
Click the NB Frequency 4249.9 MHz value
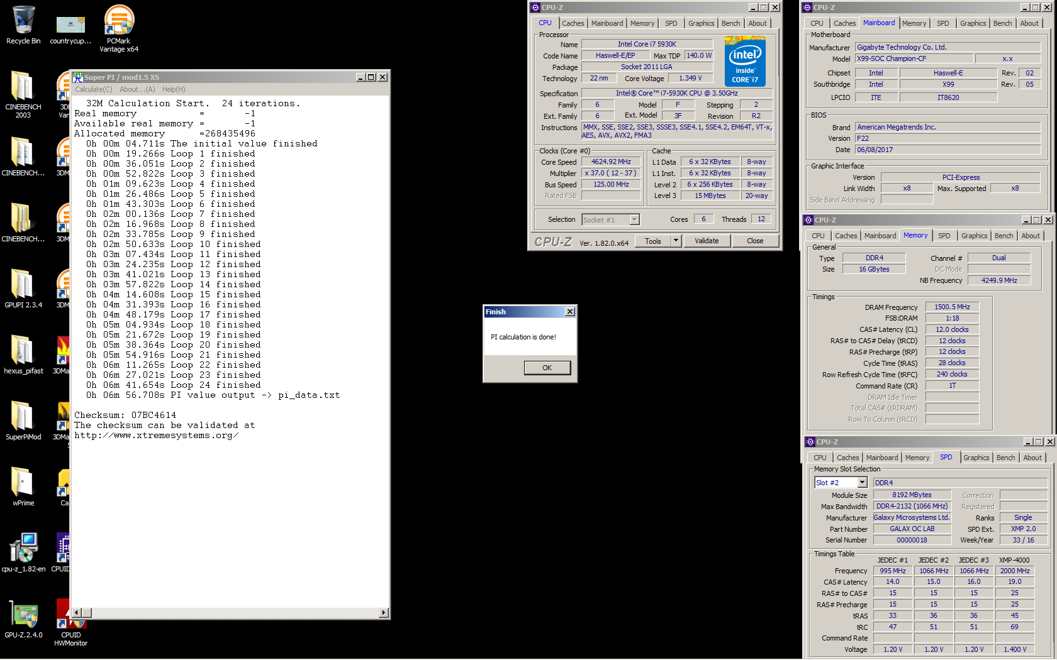point(998,280)
